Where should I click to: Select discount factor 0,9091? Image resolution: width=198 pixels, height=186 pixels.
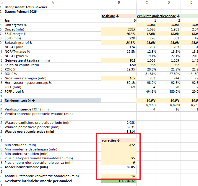click(147, 105)
